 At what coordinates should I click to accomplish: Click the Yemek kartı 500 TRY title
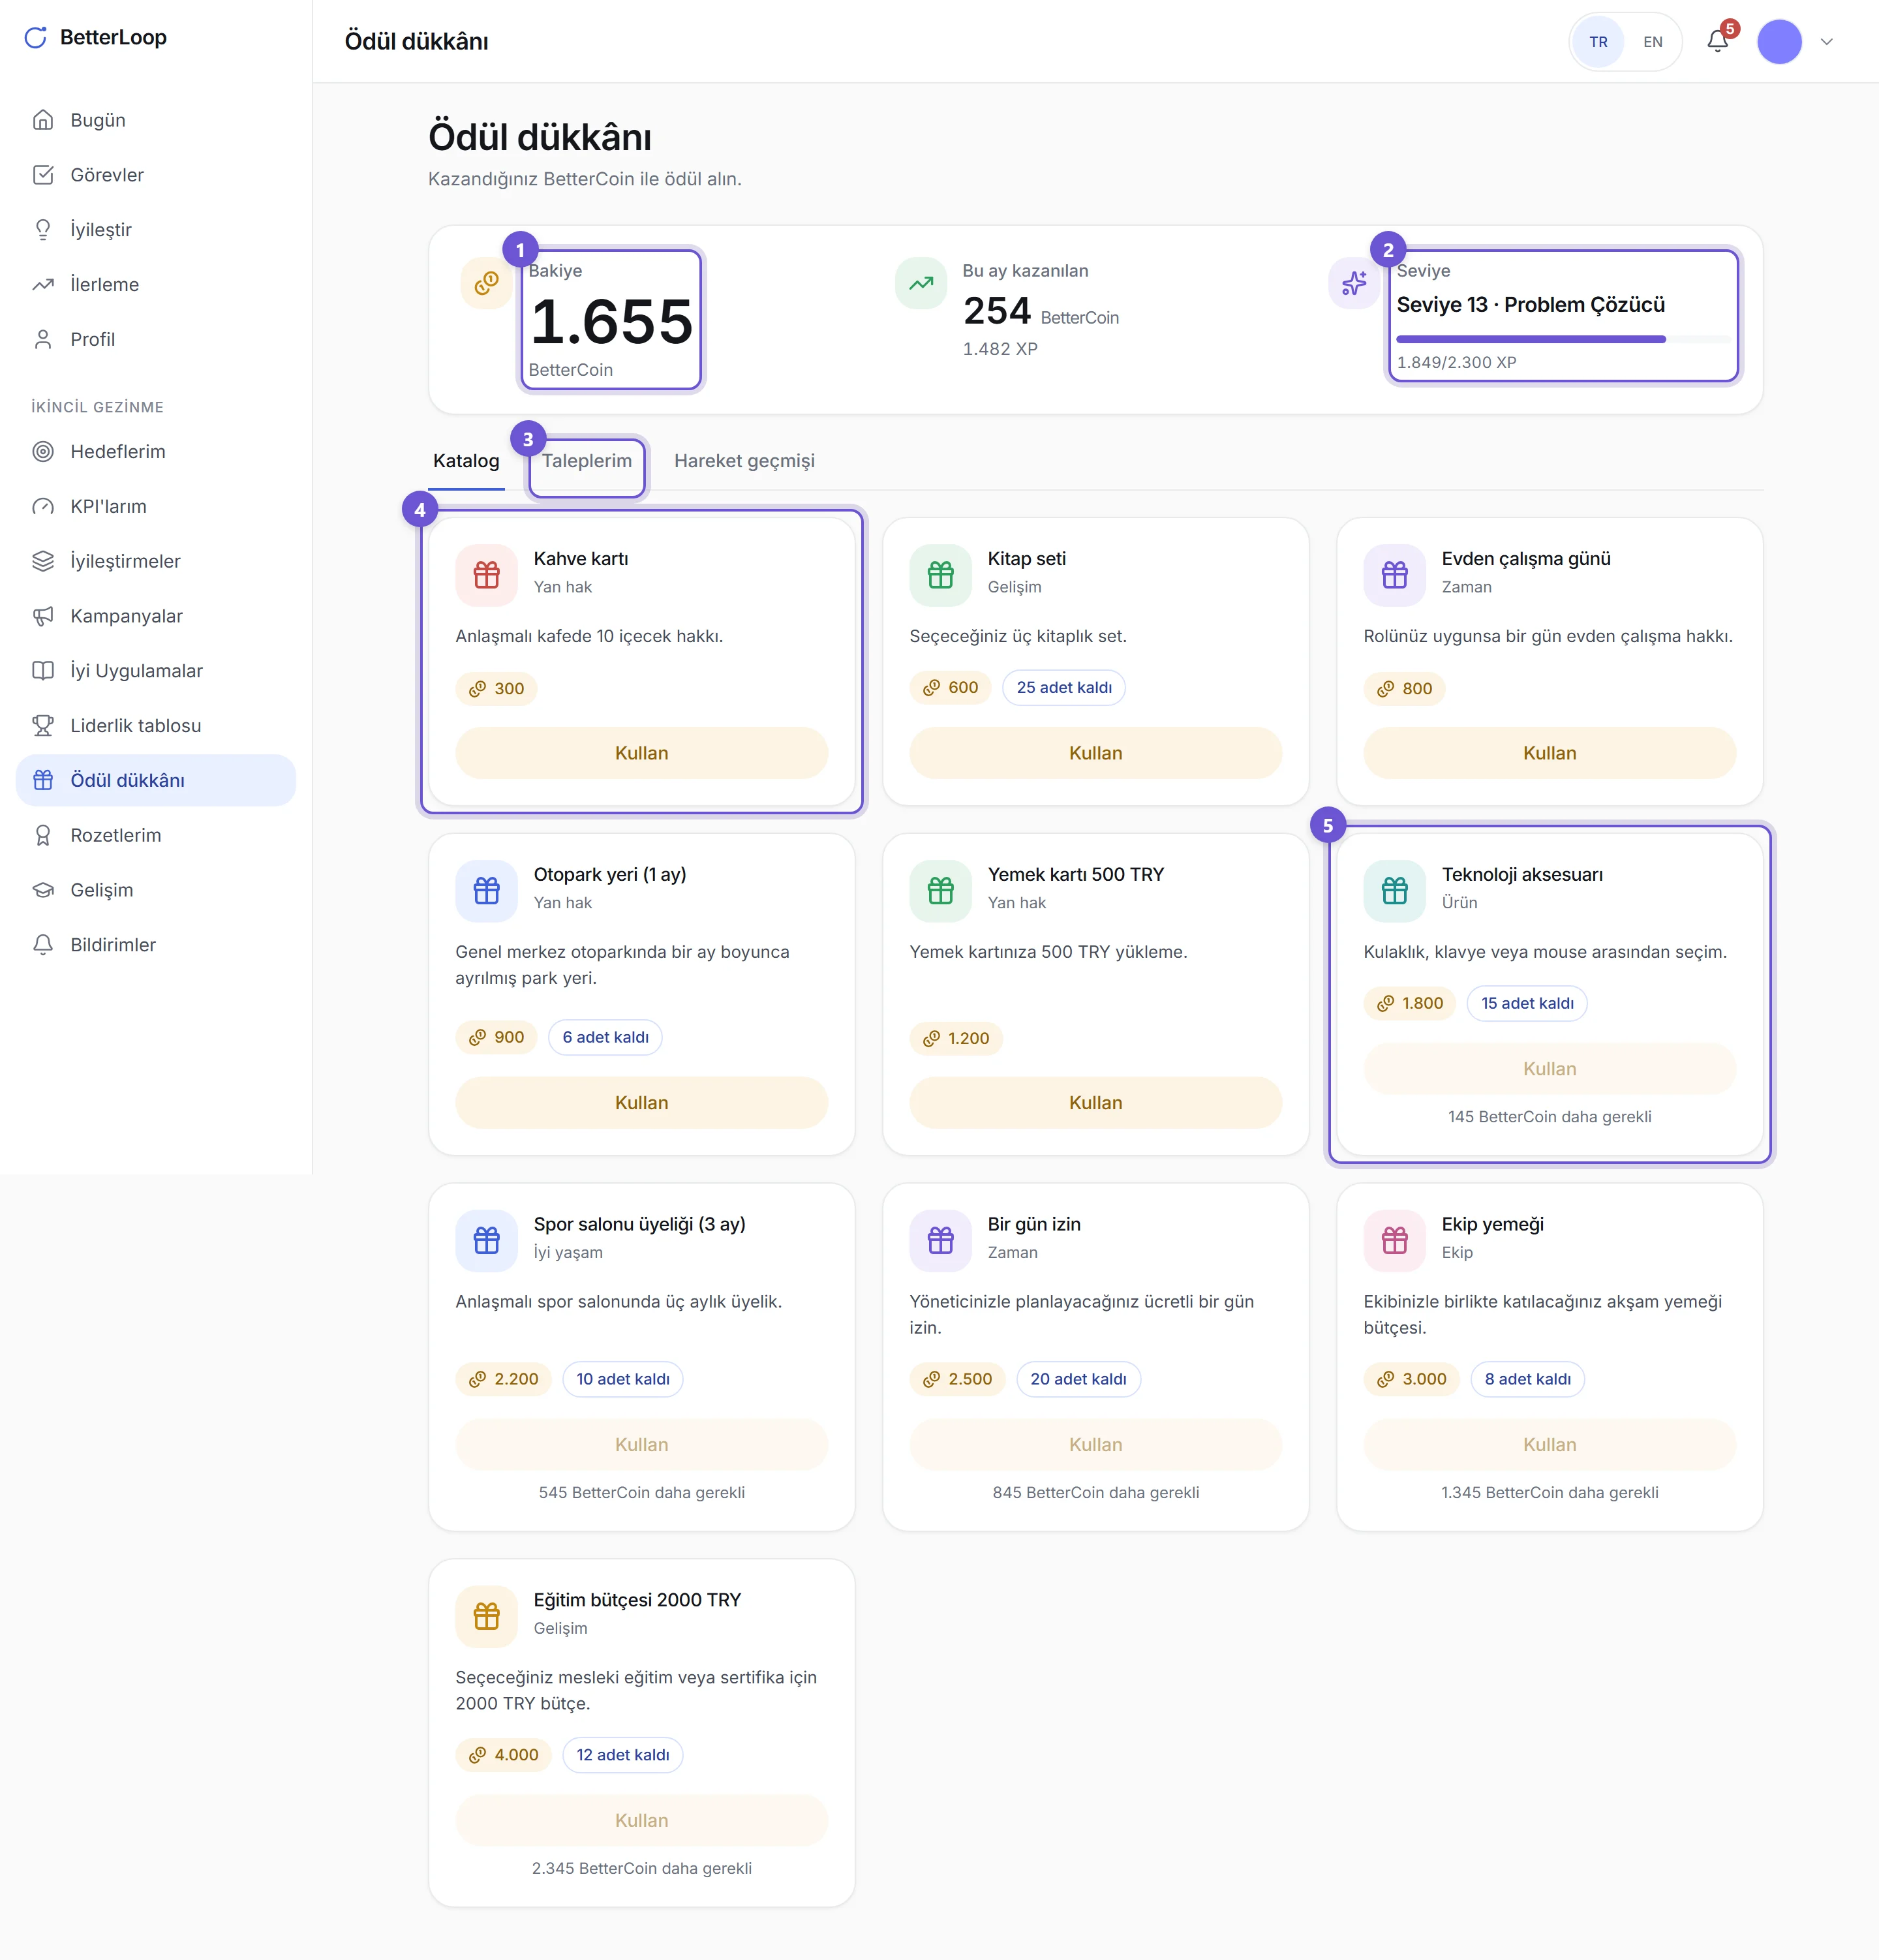pos(1076,875)
